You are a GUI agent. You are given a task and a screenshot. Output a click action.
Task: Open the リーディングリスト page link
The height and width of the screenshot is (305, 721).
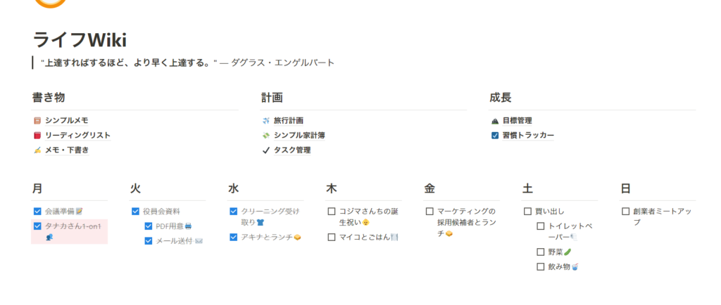[77, 136]
